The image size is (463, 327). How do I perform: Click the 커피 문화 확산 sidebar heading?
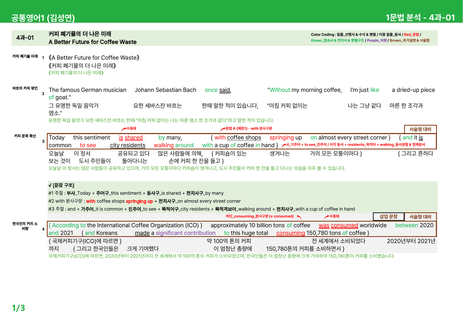[25, 136]
